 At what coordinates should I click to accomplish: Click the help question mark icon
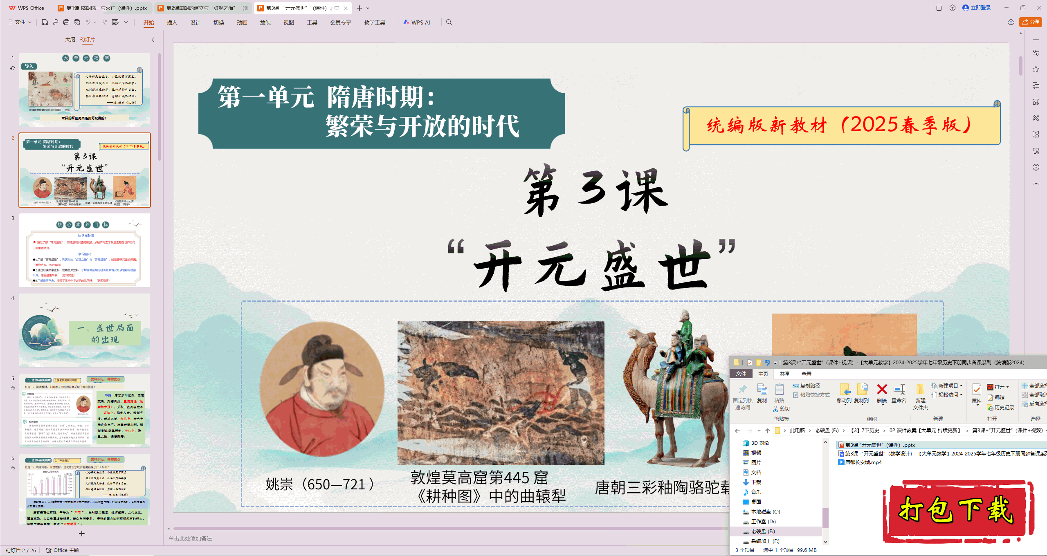click(x=1036, y=167)
